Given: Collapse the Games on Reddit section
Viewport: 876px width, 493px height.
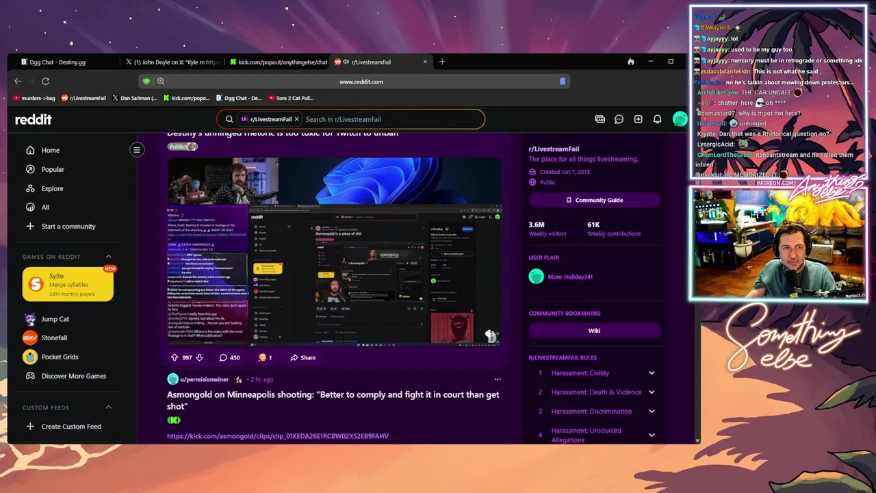Looking at the screenshot, I should click(x=108, y=257).
